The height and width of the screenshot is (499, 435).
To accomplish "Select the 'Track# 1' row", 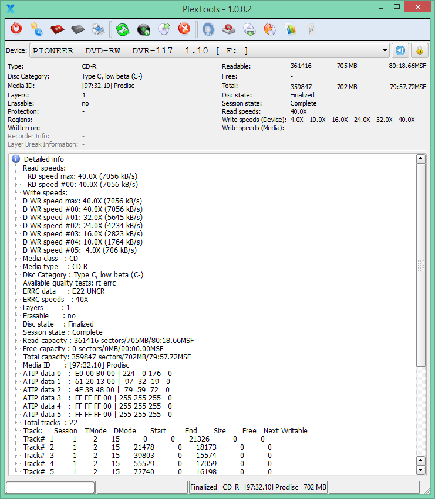I will 144,439.
